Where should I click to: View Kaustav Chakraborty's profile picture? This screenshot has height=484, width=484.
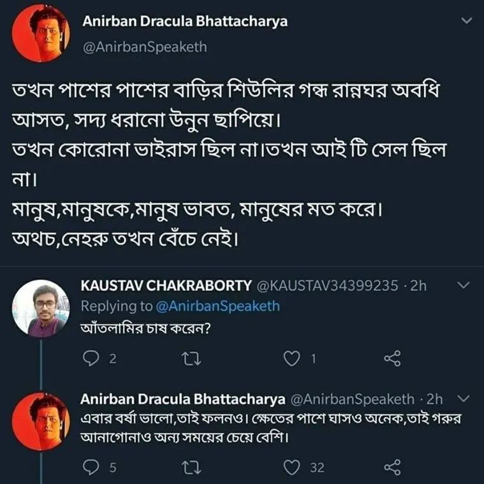41,308
